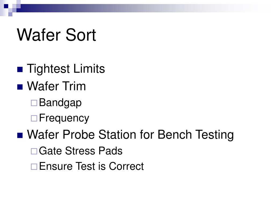This screenshot has width=275, height=206.
Task: Click the hollow square bullet next to Frequency
Action: pos(34,118)
